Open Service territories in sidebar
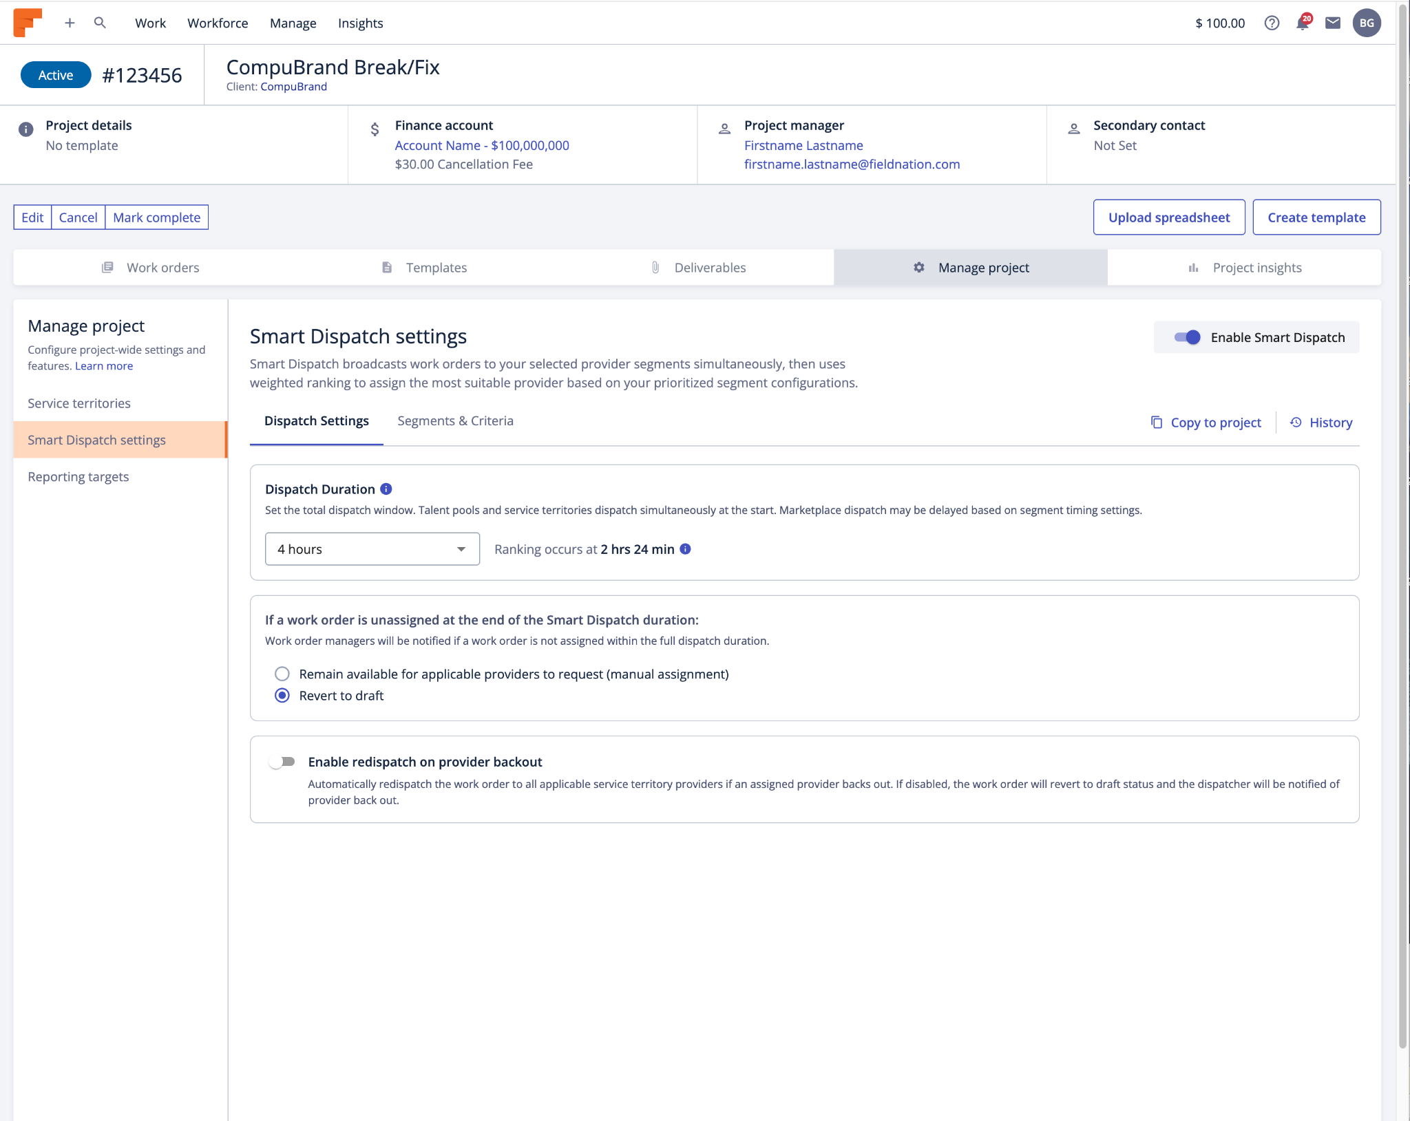The width and height of the screenshot is (1410, 1121). tap(120, 403)
